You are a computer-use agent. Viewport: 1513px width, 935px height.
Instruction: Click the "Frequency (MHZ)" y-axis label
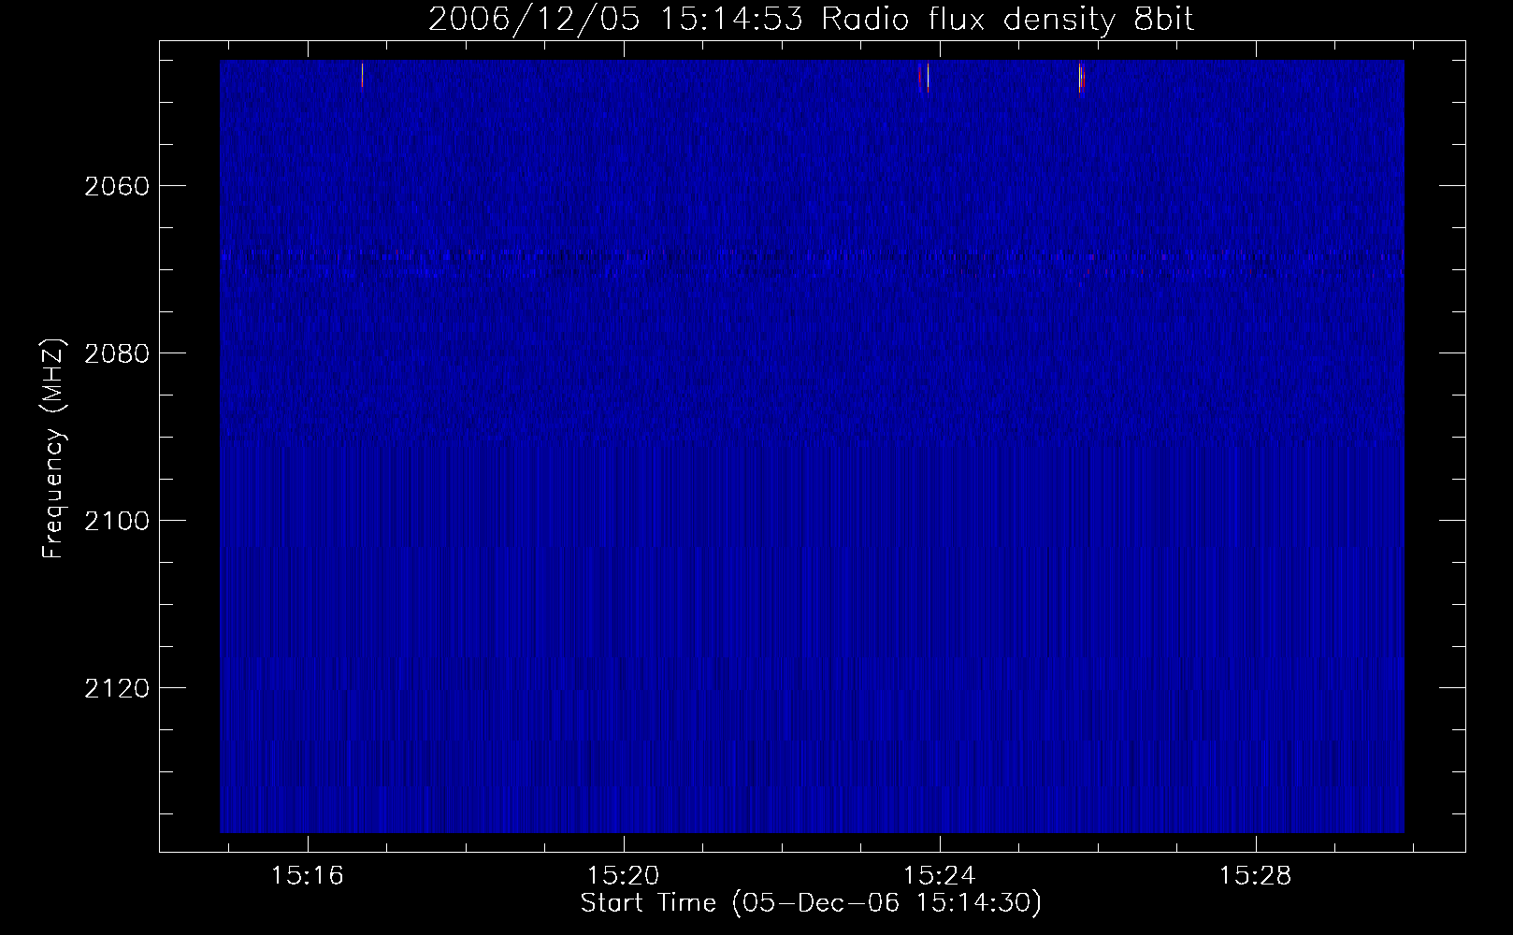click(54, 449)
